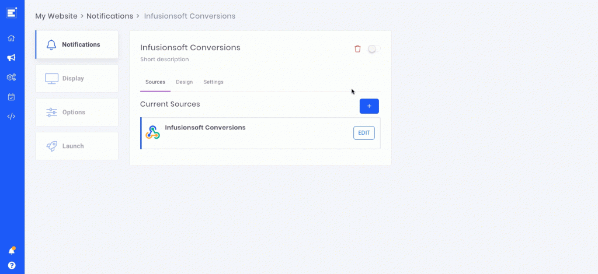The width and height of the screenshot is (598, 274).
Task: Toggle the Infusionsoft Conversions notification switch
Action: 374,49
